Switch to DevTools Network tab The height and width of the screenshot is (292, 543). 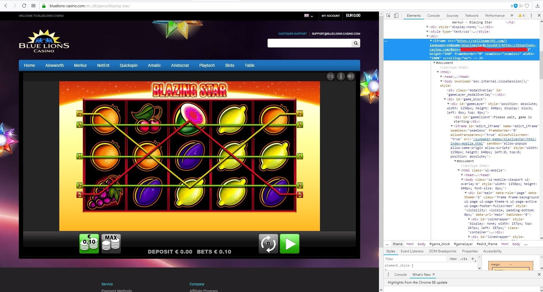tap(472, 16)
